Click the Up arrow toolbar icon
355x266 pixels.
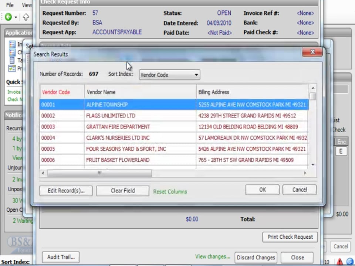26,17
